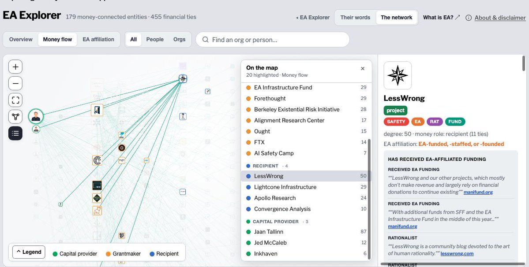Zoom in with the plus button
The width and height of the screenshot is (529, 267).
pos(15,67)
